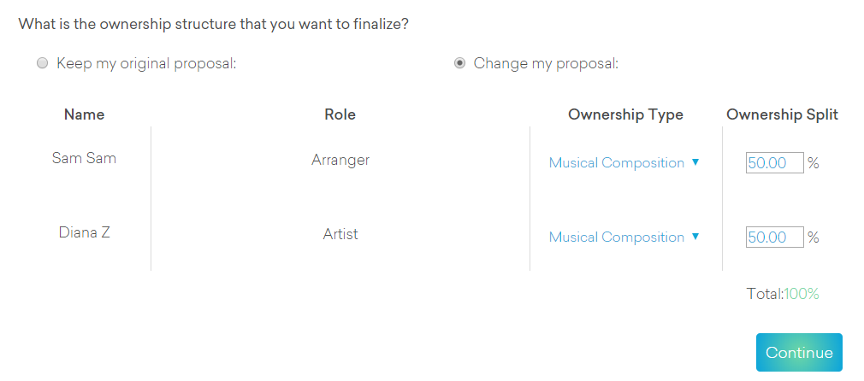Focus Diana Z's ownership split percentage field
The height and width of the screenshot is (381, 864).
point(774,237)
